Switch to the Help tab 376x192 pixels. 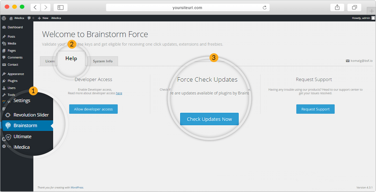71,58
